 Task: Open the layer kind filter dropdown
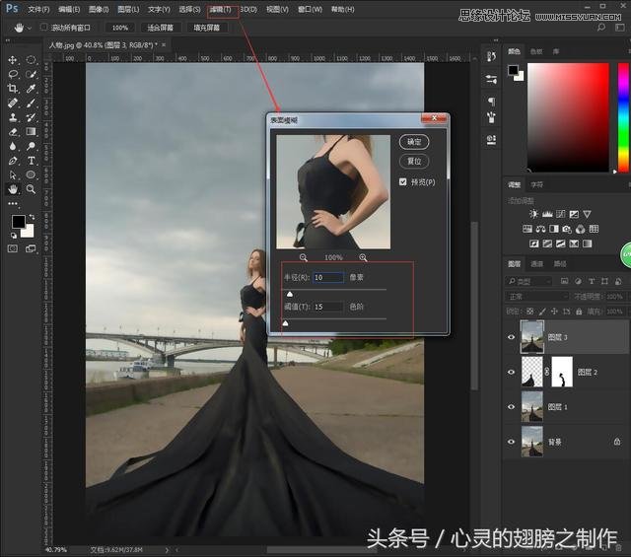coord(528,281)
